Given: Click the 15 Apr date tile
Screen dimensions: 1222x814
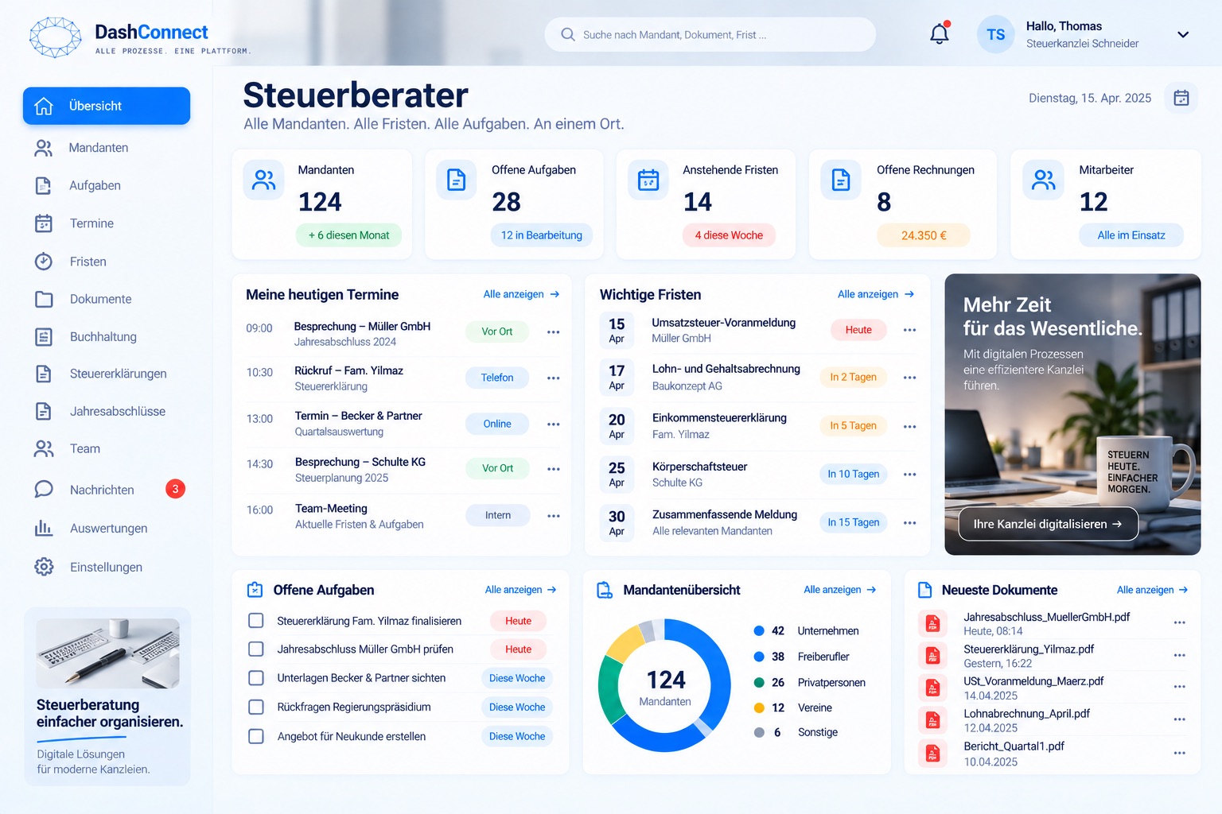Looking at the screenshot, I should click(617, 330).
